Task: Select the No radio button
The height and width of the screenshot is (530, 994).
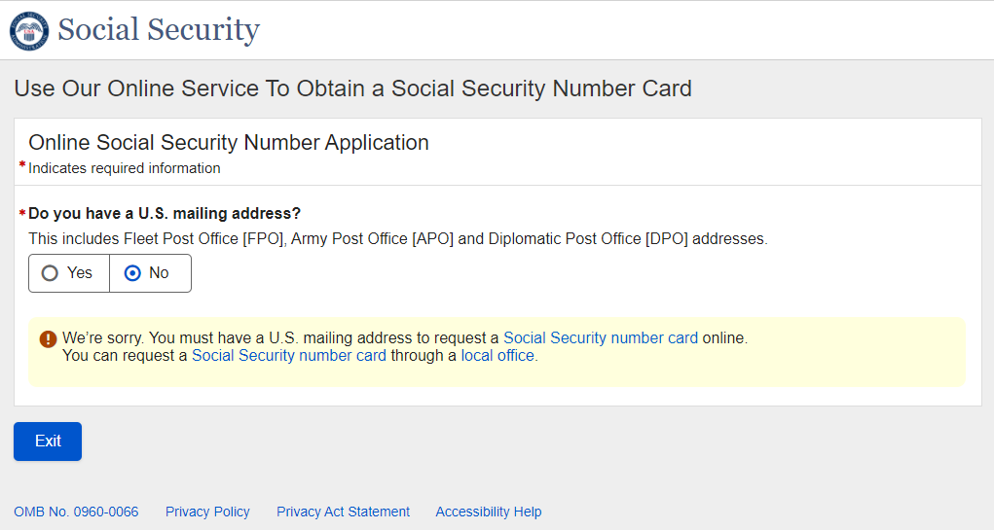Action: tap(133, 273)
